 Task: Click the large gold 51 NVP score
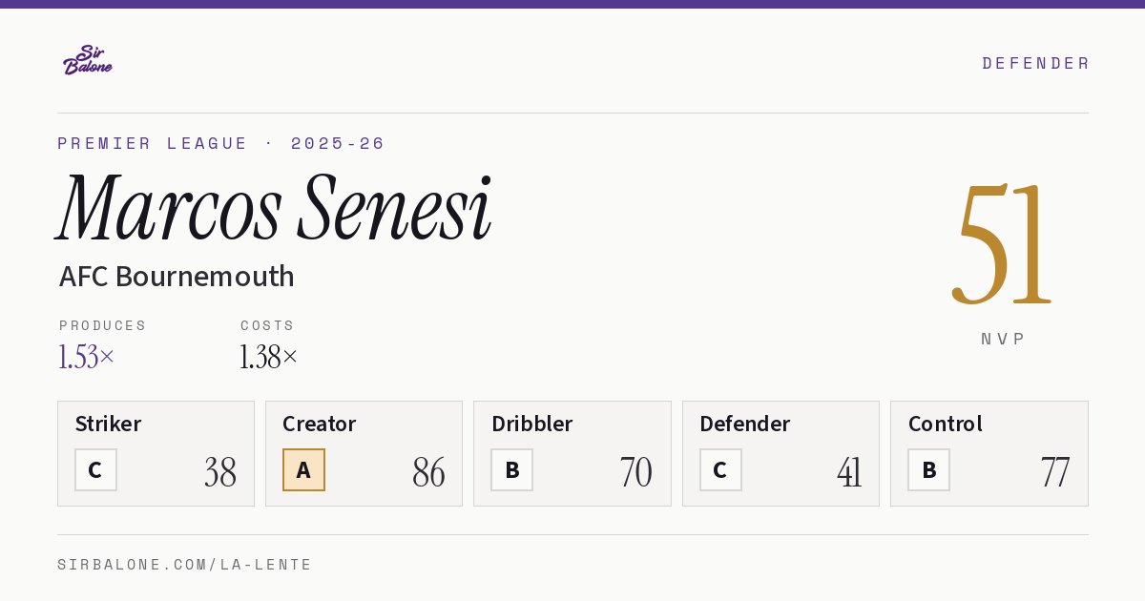tap(1003, 244)
